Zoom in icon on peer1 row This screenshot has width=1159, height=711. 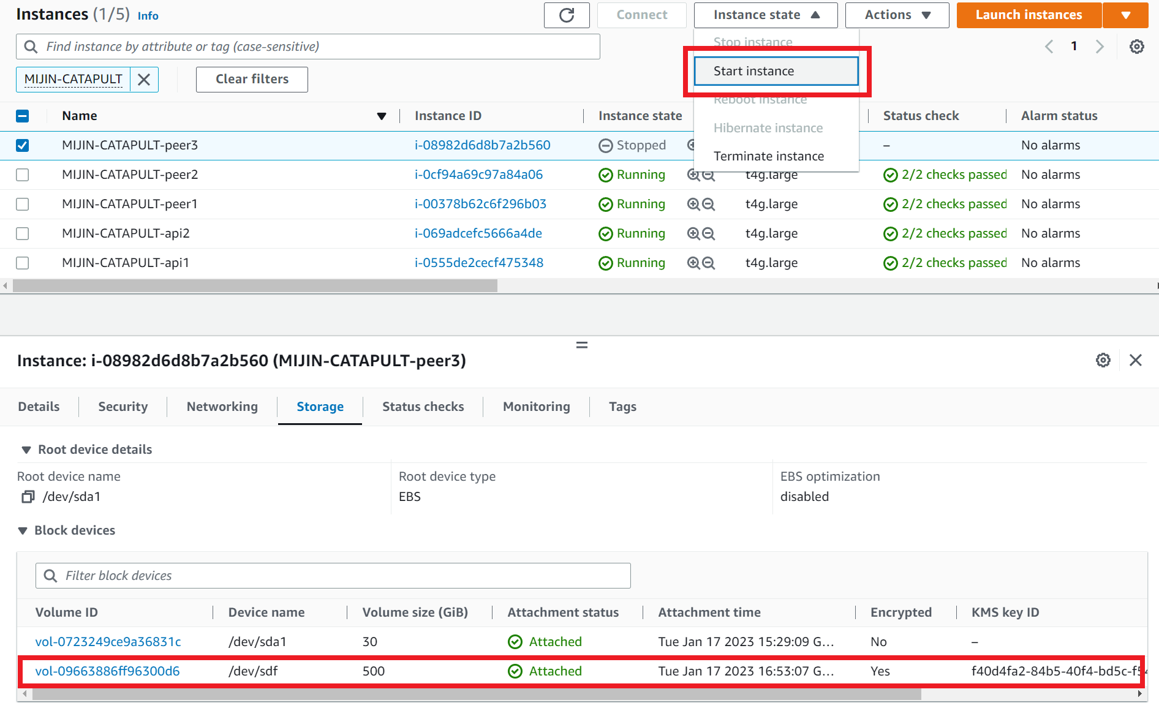tap(693, 204)
